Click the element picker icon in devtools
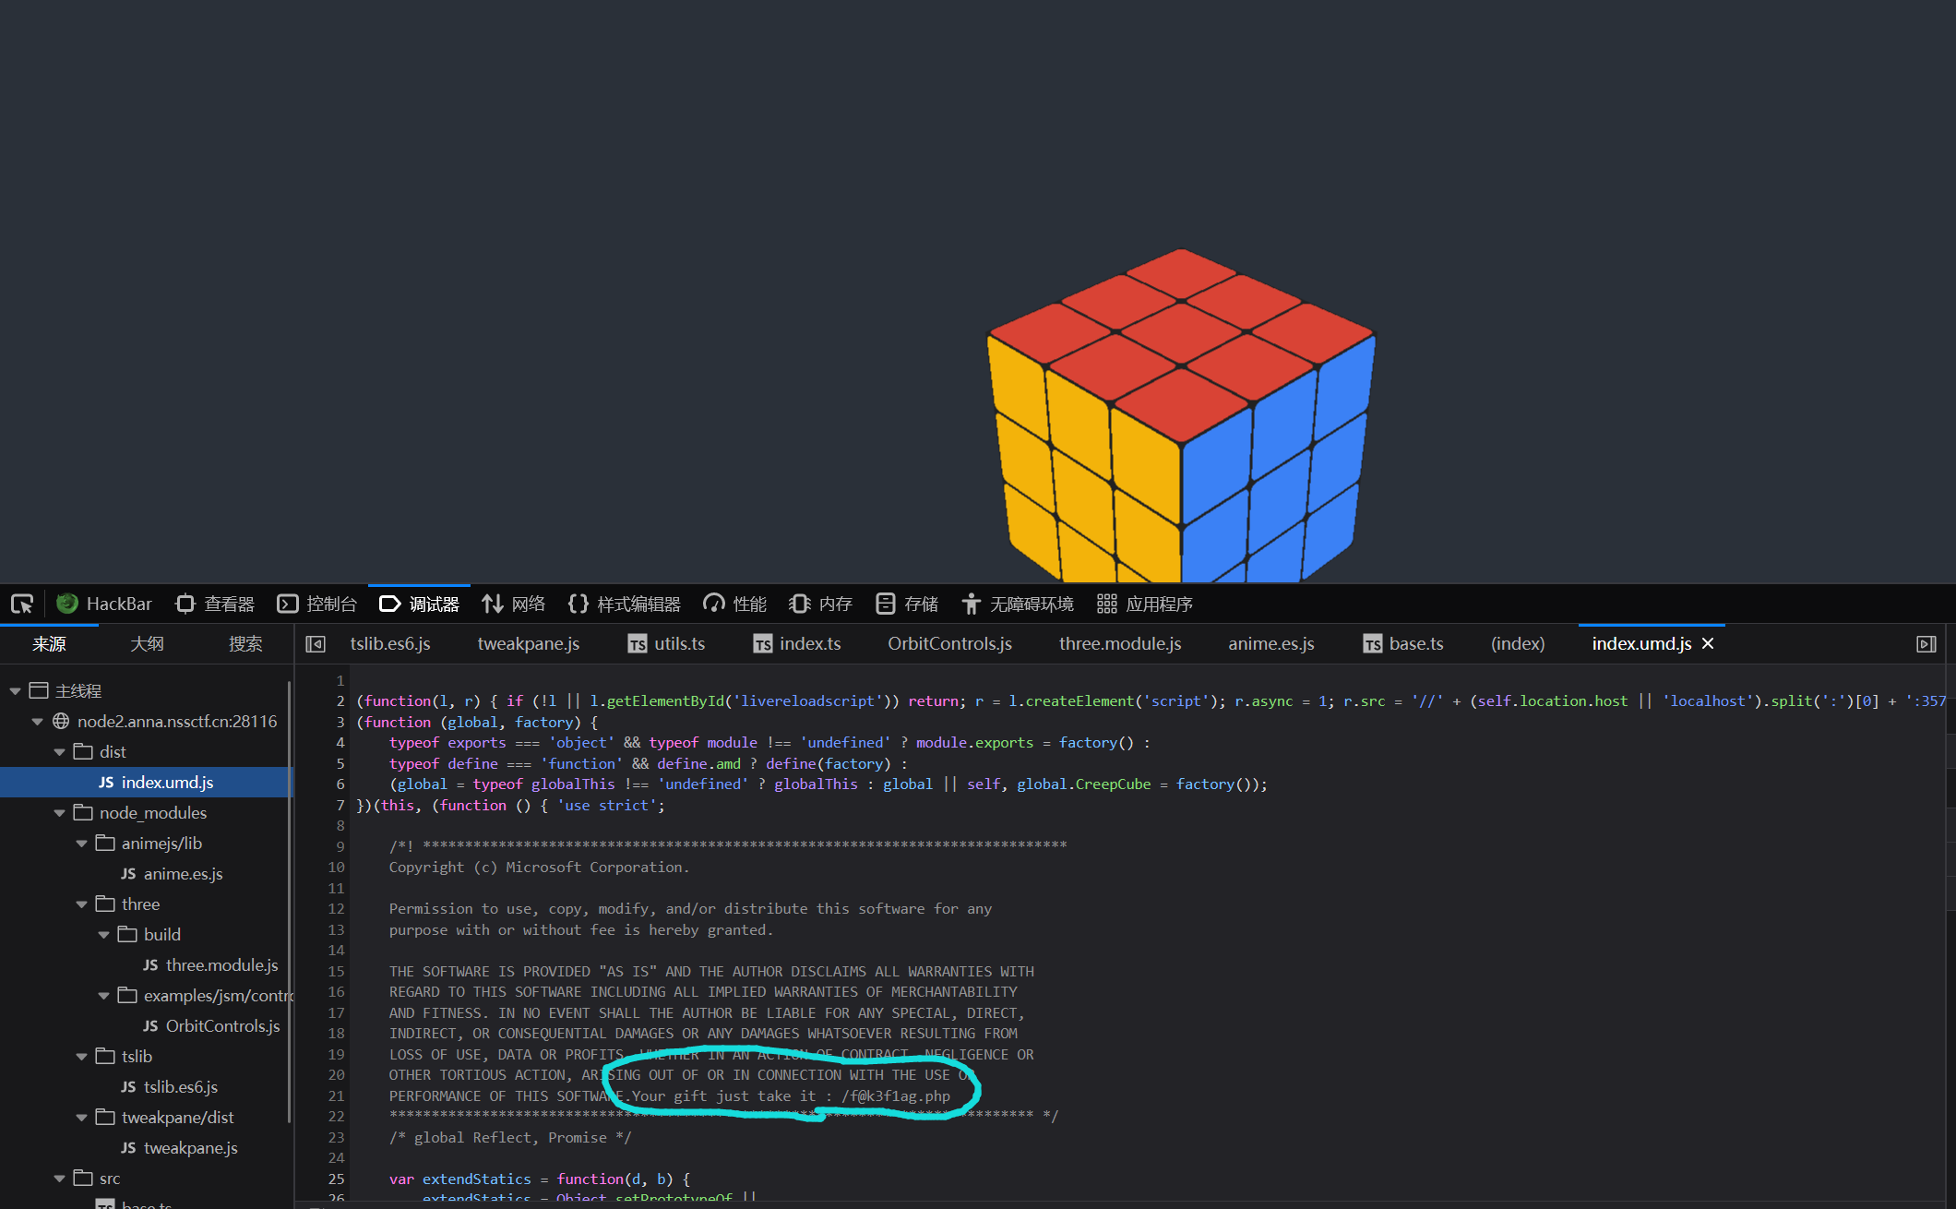1956x1209 pixels. (22, 604)
